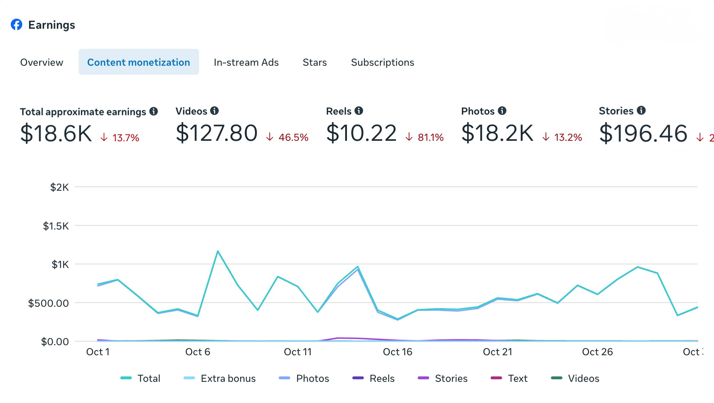Click the Facebook logo icon

pyautogui.click(x=17, y=24)
